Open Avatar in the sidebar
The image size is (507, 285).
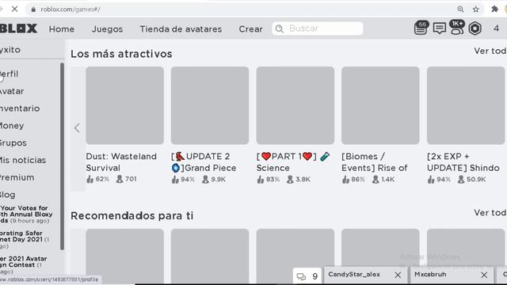tap(12, 91)
